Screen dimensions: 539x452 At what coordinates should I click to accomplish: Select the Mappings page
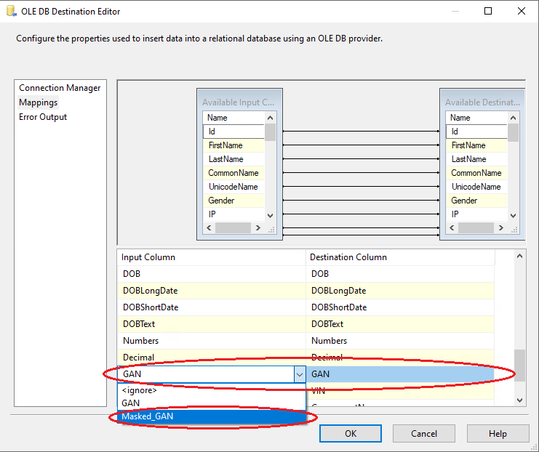click(x=39, y=102)
